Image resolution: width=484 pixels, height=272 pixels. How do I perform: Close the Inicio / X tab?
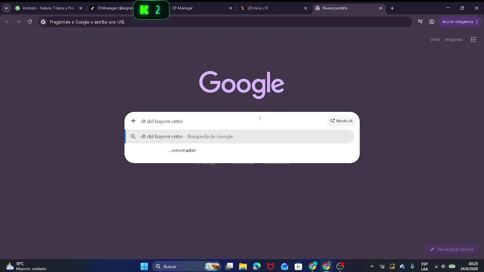click(x=306, y=8)
